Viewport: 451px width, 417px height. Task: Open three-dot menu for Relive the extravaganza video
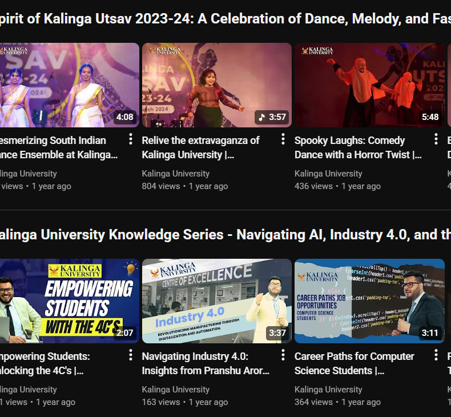coord(283,139)
